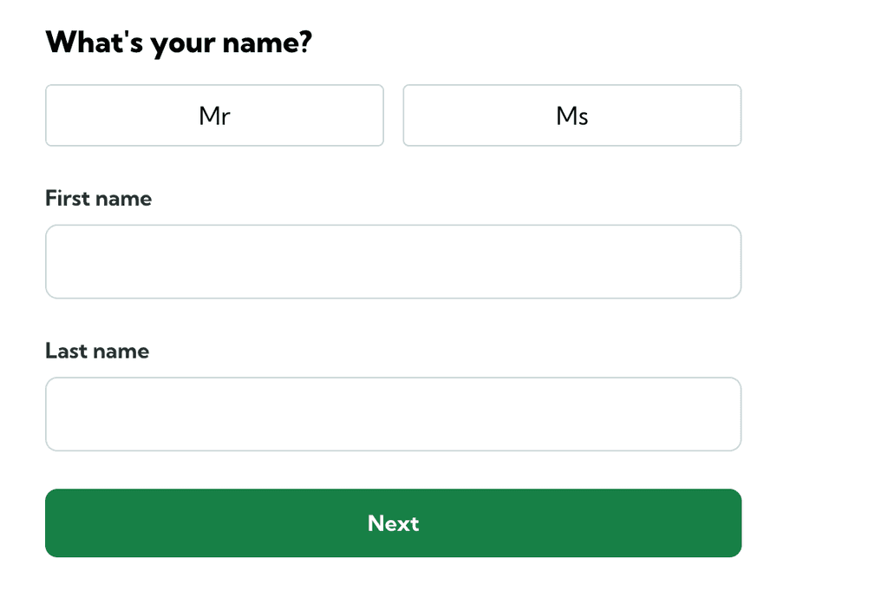Viewport: 888px width, 598px height.
Task: Click the Last name label
Action: click(97, 352)
